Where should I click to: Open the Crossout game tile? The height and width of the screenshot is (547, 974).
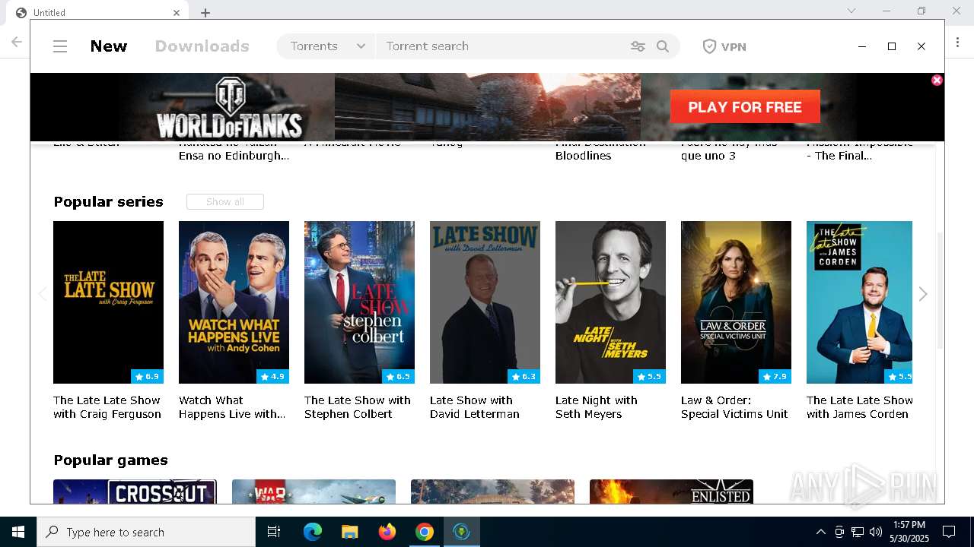click(135, 492)
